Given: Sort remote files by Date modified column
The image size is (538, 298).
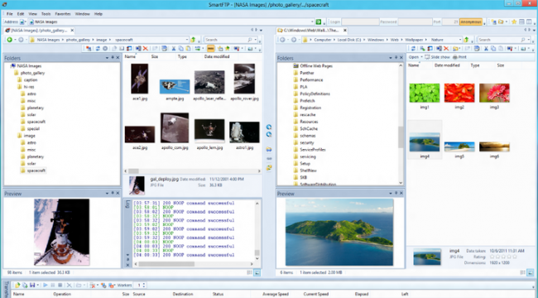Looking at the screenshot, I should pyautogui.click(x=217, y=56).
